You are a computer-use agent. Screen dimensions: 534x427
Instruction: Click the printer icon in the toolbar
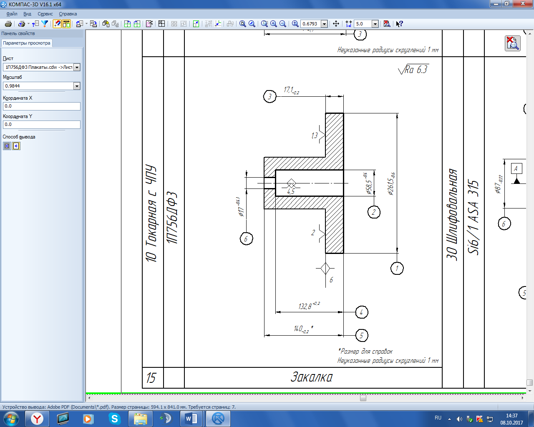(8, 24)
